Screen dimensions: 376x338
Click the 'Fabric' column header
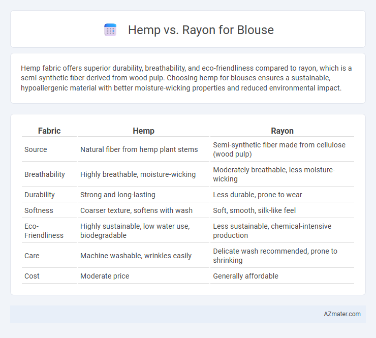click(x=49, y=131)
